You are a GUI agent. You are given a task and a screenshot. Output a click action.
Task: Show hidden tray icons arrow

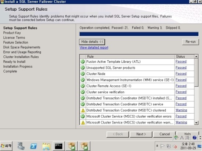(x=157, y=146)
